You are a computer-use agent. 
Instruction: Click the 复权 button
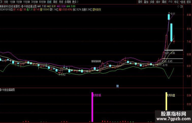click(140, 2)
